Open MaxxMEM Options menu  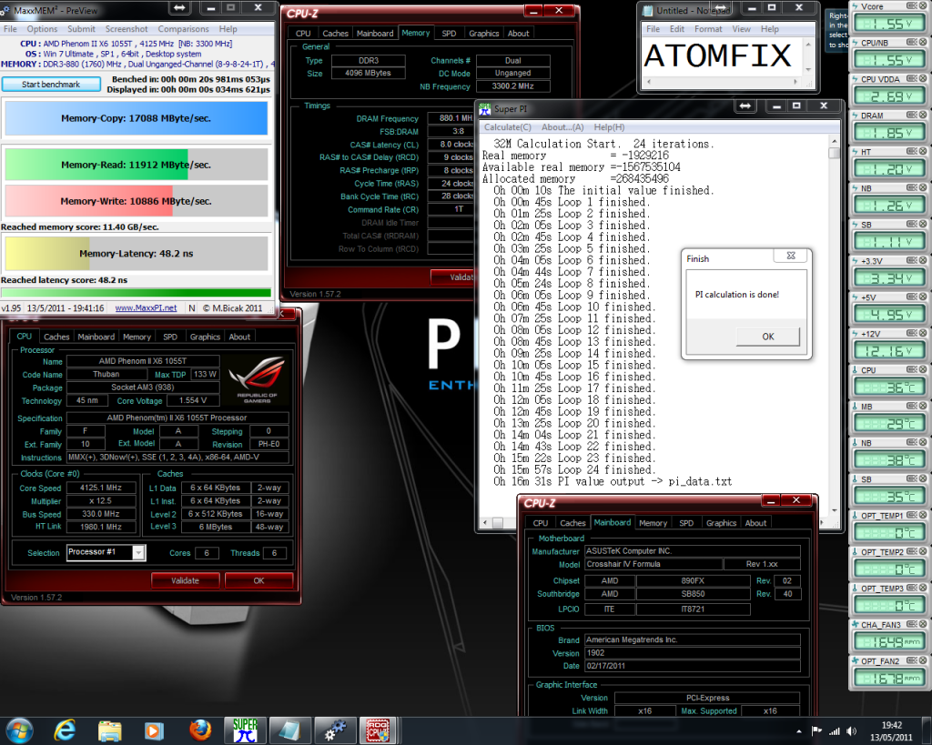[42, 29]
